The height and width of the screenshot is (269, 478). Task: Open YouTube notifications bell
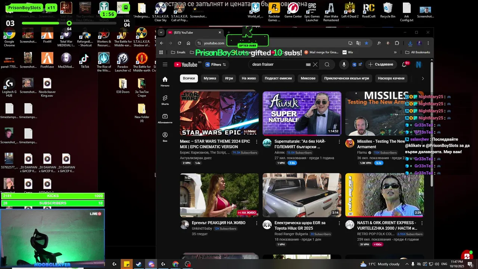404,65
